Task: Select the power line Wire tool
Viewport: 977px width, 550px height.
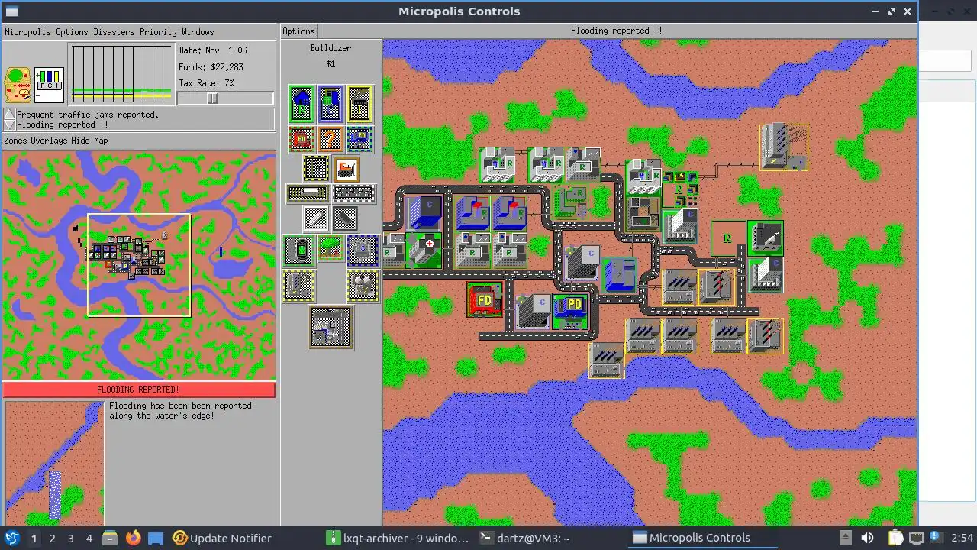Action: click(x=316, y=168)
